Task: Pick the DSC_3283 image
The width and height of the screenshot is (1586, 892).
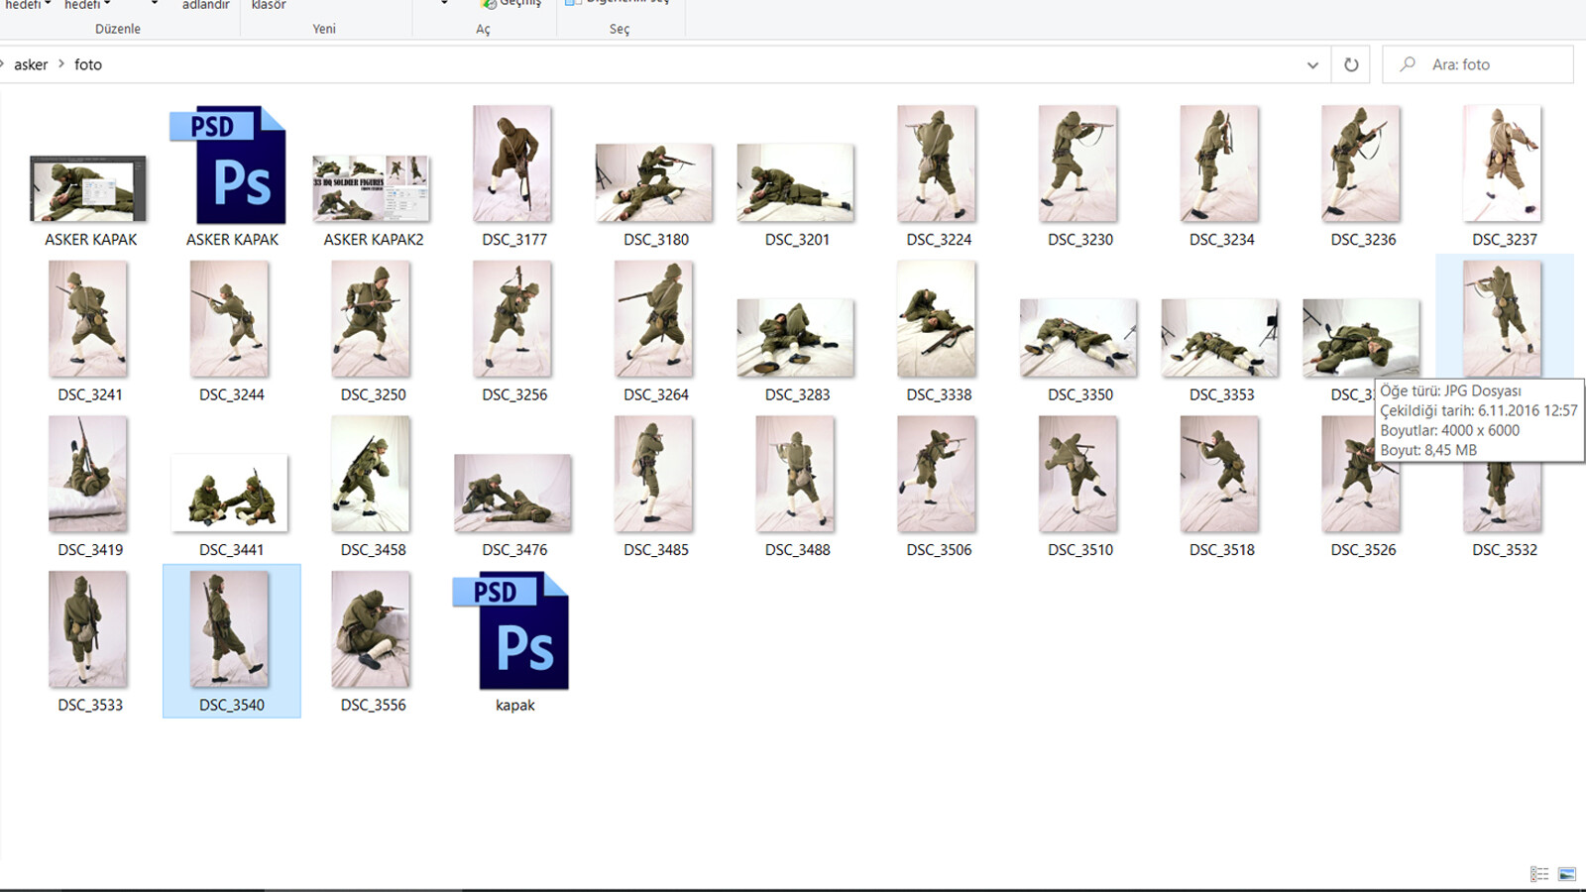Action: tap(795, 339)
